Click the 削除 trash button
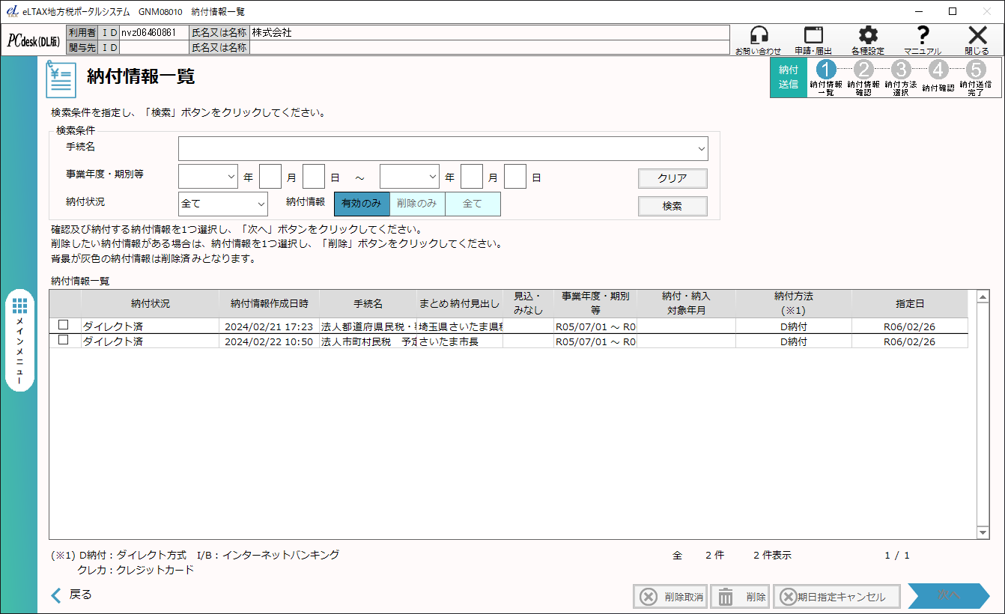Viewport: 1005px width, 614px height. (740, 597)
